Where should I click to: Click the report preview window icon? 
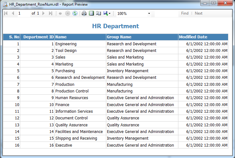click(5, 4)
